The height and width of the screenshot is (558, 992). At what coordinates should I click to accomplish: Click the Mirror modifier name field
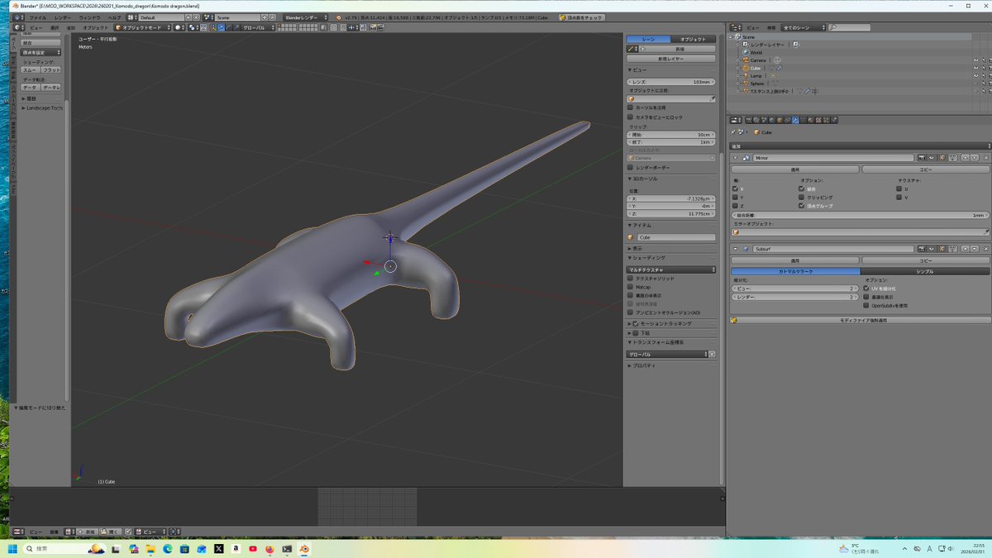832,157
